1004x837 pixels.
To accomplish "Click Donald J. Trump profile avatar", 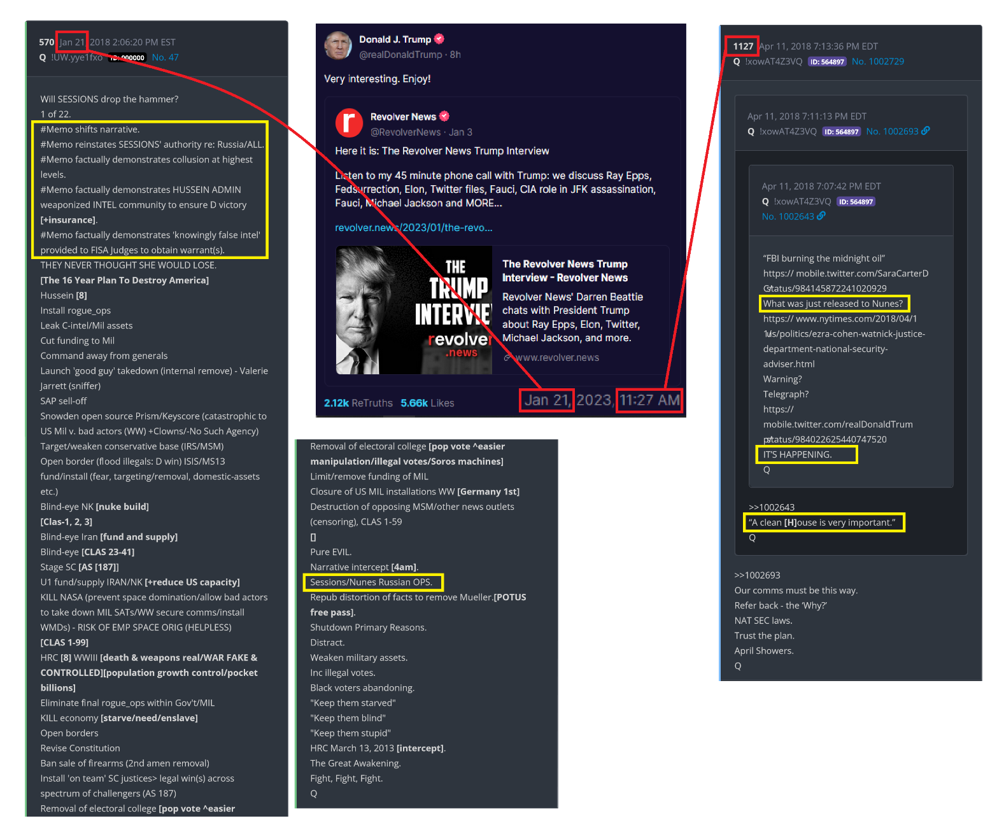I will [x=338, y=46].
